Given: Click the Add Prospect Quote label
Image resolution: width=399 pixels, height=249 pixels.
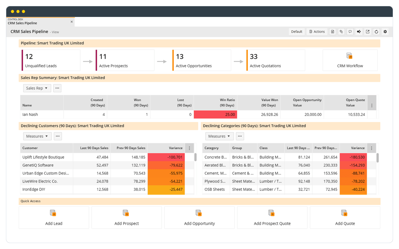Looking at the screenshot, I should pyautogui.click(x=272, y=224).
